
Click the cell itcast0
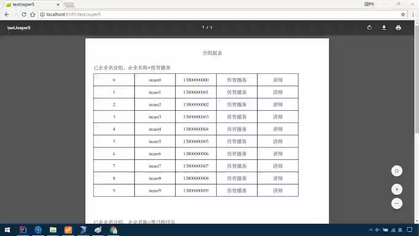click(155, 80)
